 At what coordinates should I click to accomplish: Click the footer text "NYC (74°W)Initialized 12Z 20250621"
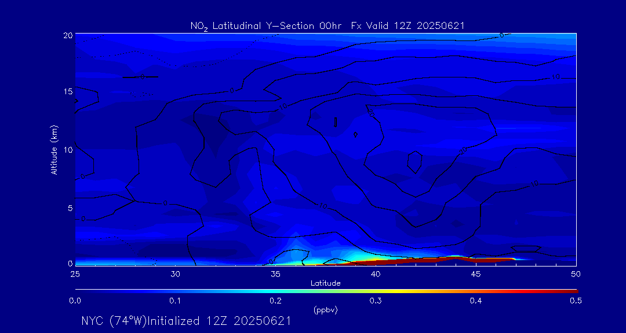coord(186,321)
